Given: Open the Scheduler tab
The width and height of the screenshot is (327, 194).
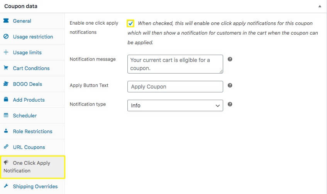Looking at the screenshot, I should (25, 115).
